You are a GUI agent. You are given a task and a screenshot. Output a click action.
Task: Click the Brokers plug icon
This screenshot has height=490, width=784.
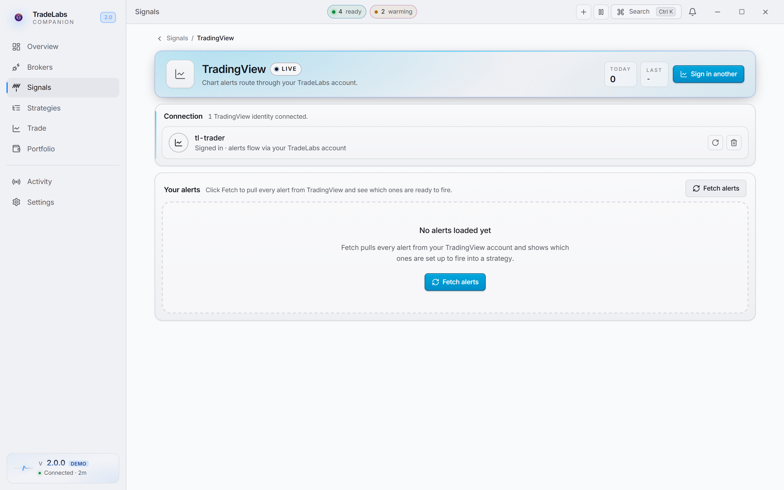[16, 67]
